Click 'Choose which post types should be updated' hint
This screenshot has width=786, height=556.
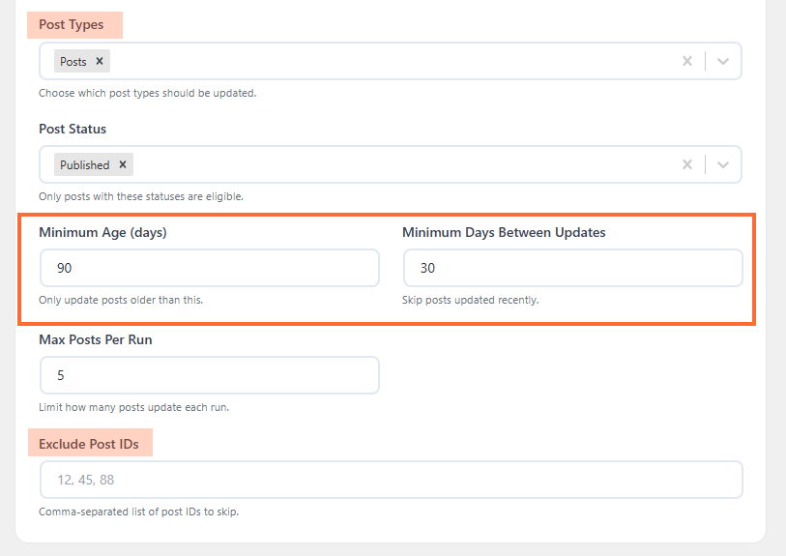coord(147,93)
